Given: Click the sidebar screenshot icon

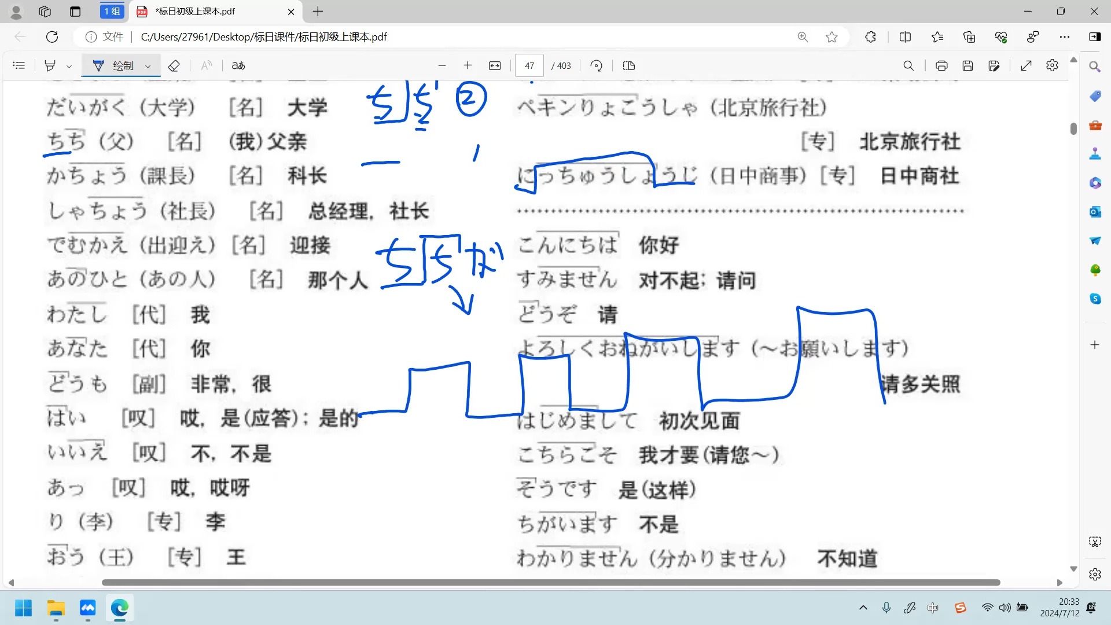Looking at the screenshot, I should (x=1095, y=542).
